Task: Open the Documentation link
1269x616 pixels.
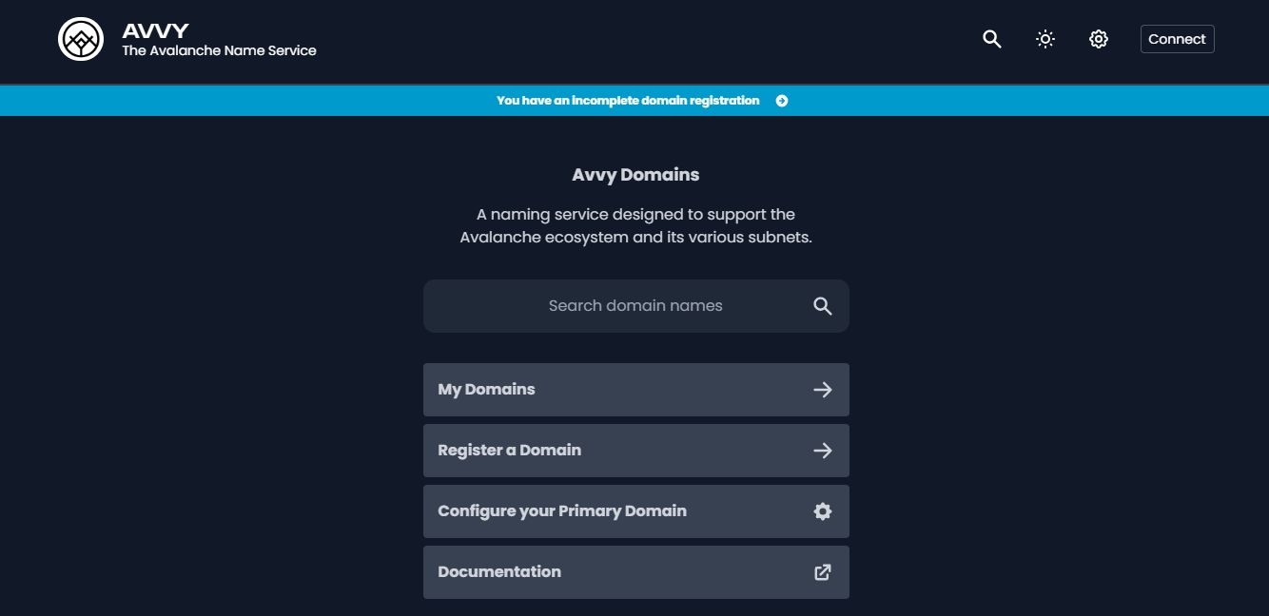Action: click(x=635, y=572)
